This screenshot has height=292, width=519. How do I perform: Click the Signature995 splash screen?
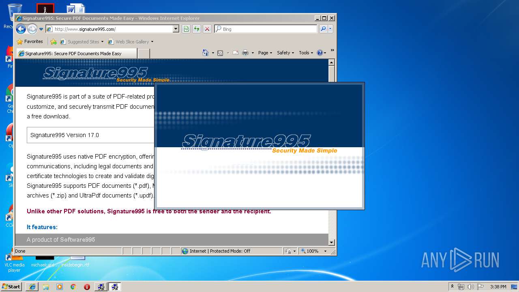coord(259,146)
